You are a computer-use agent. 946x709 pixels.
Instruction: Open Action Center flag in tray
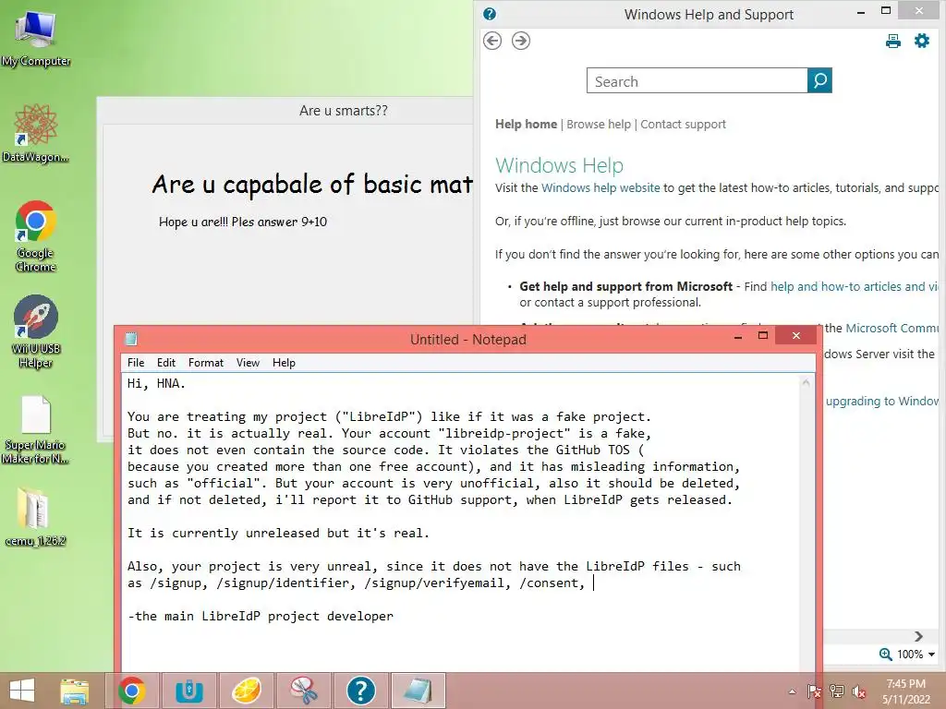814,691
